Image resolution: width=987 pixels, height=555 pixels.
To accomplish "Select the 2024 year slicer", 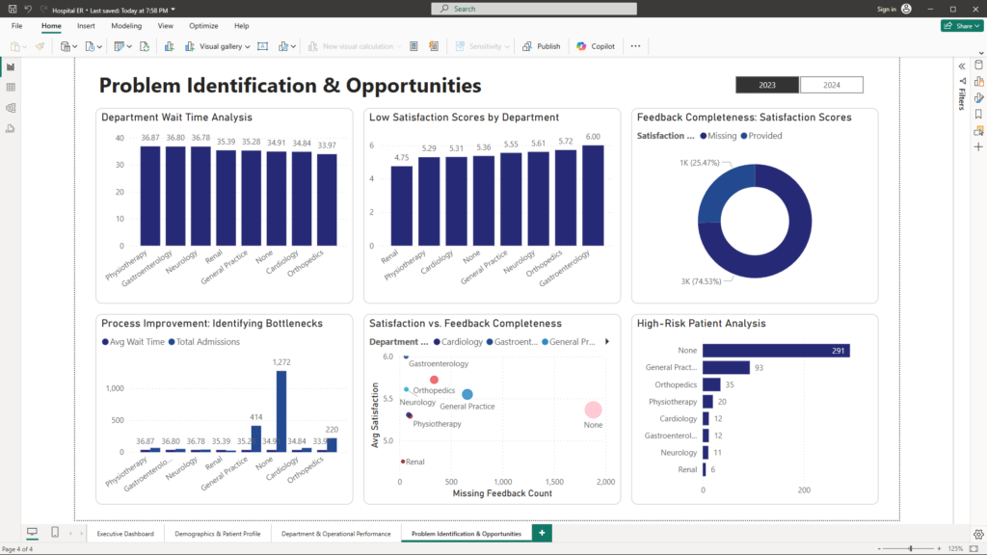I will 831,85.
